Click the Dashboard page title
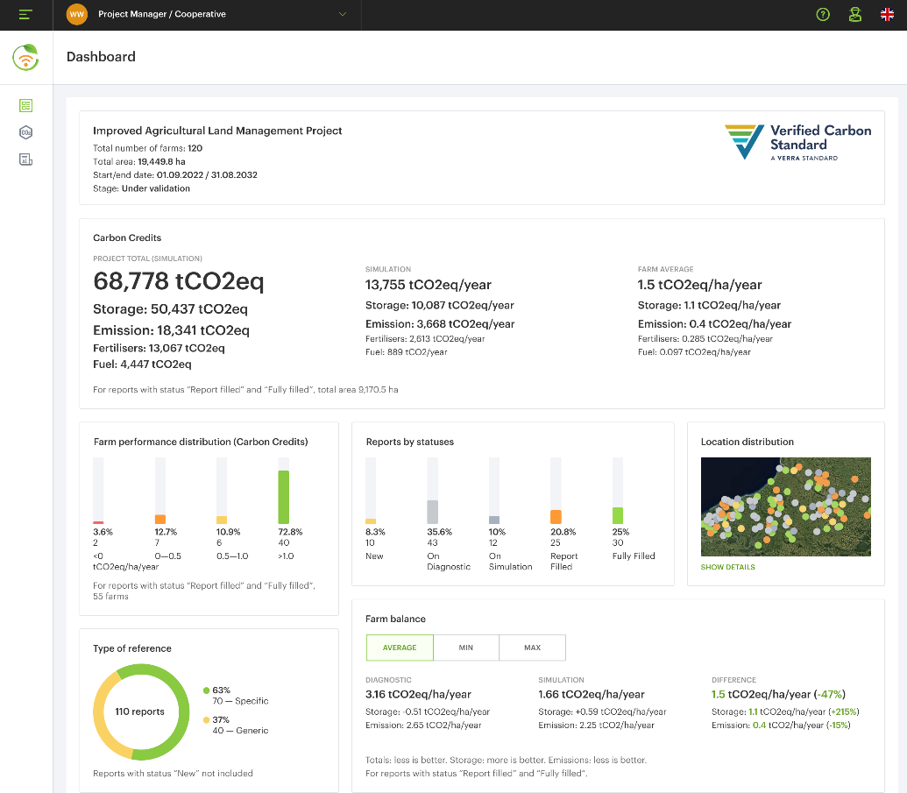This screenshot has width=907, height=793. tap(102, 57)
